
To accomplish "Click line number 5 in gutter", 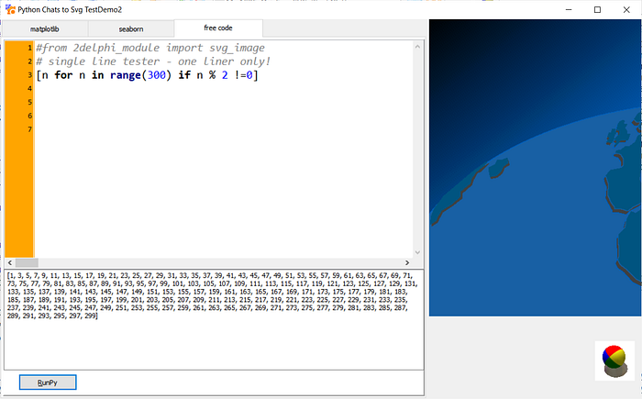I will click(29, 102).
